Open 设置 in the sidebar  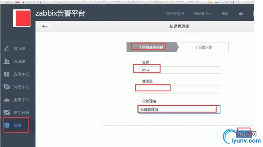tap(18, 125)
